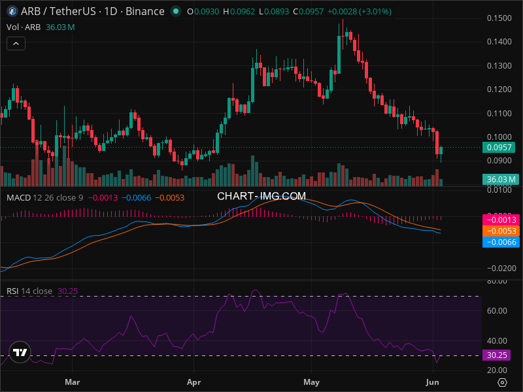
Task: Click the 0.1500 price axis label
Action: click(499, 18)
